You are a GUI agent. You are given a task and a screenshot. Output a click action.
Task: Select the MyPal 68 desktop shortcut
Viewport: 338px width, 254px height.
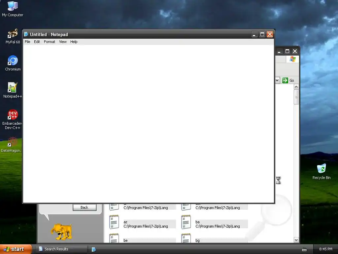click(x=13, y=36)
